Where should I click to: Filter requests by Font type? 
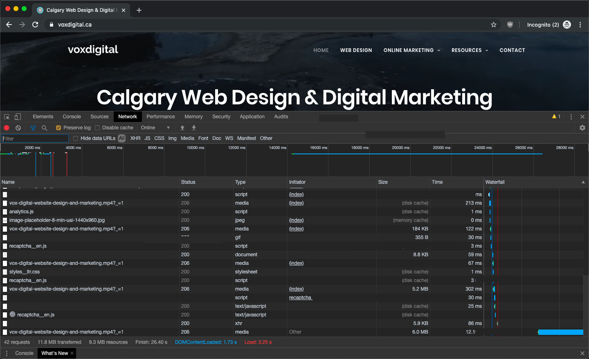tap(203, 138)
